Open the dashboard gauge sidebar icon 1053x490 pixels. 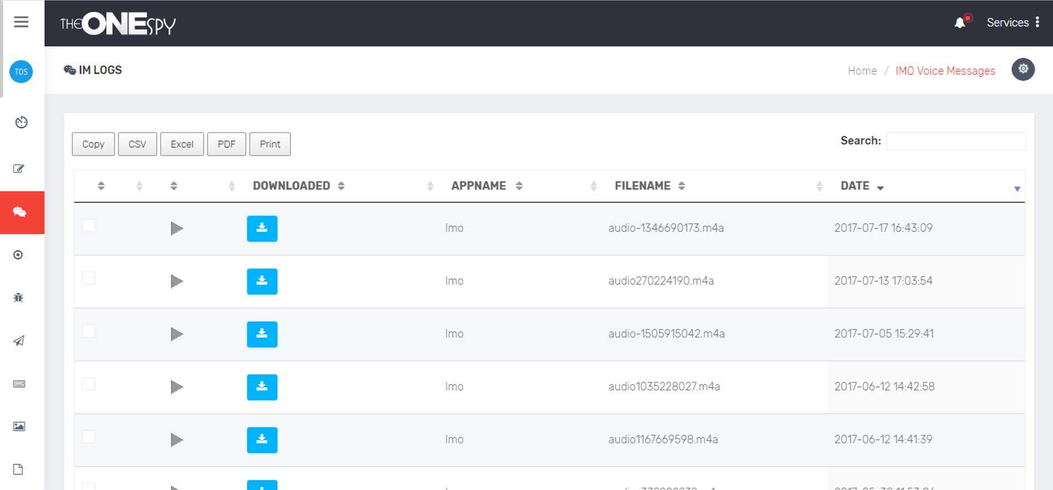point(21,122)
